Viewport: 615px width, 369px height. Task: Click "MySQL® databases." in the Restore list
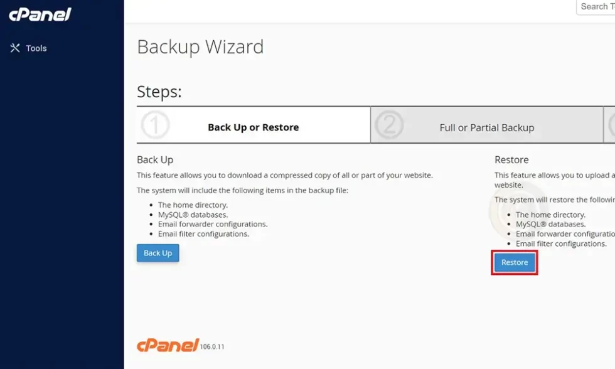tap(550, 224)
